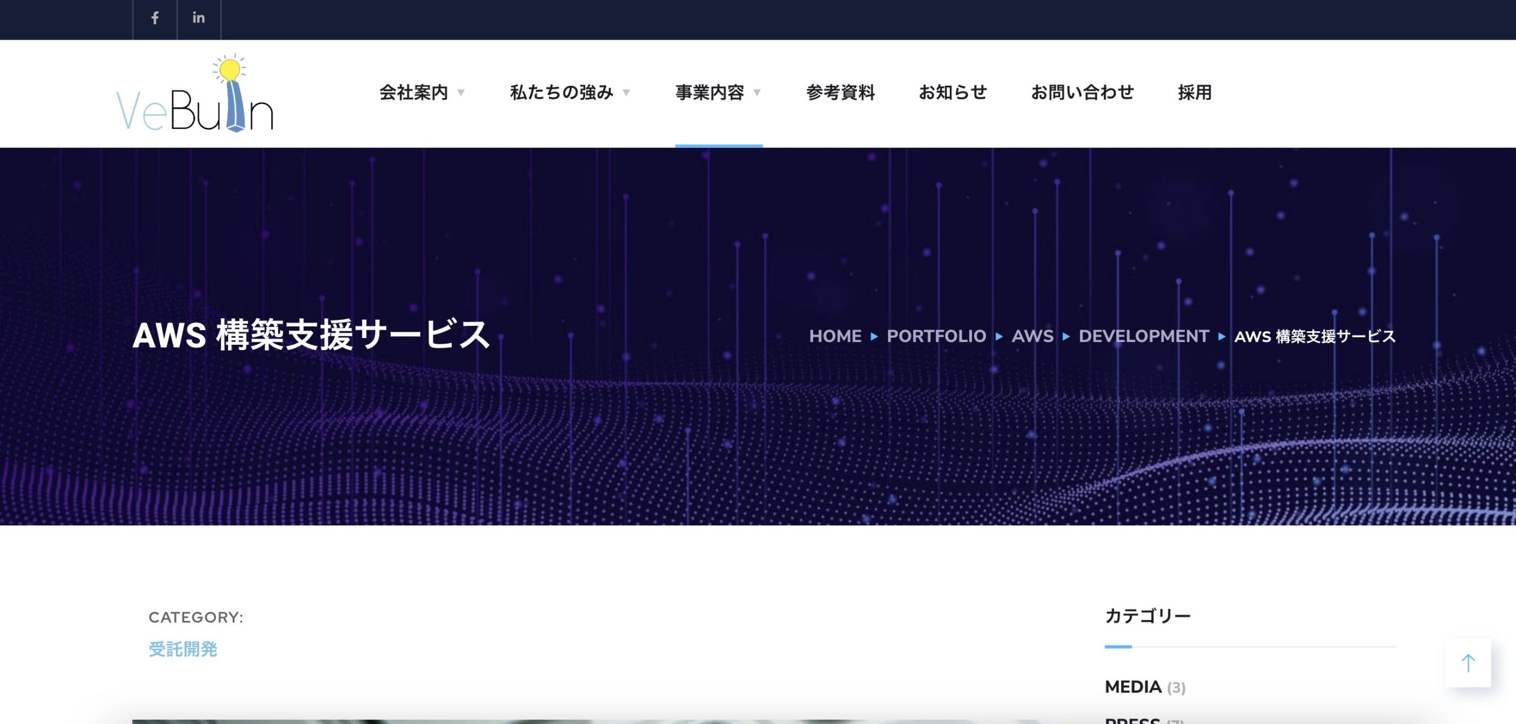Image resolution: width=1516 pixels, height=724 pixels.
Task: Open the 会社案内 menu item
Action: tap(414, 92)
